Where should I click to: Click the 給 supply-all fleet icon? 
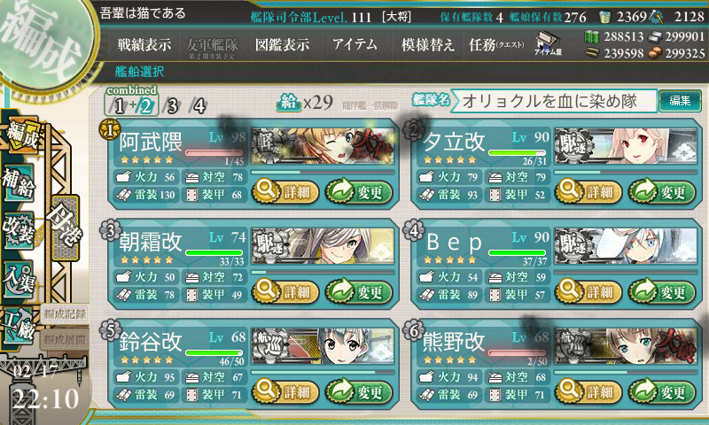pyautogui.click(x=288, y=102)
